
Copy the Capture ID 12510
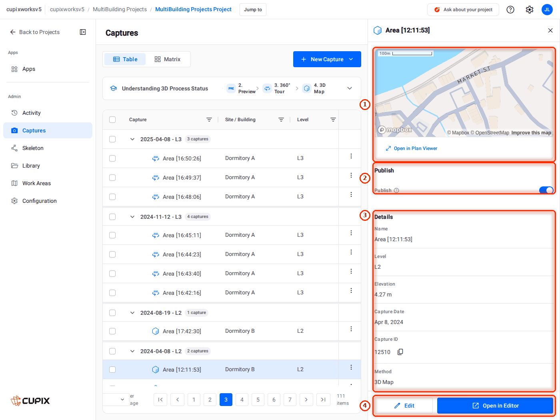click(x=400, y=352)
